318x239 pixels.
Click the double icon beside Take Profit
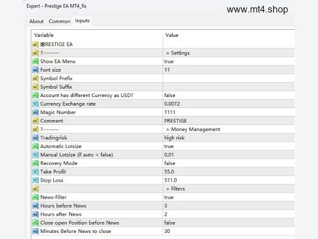tap(35, 172)
